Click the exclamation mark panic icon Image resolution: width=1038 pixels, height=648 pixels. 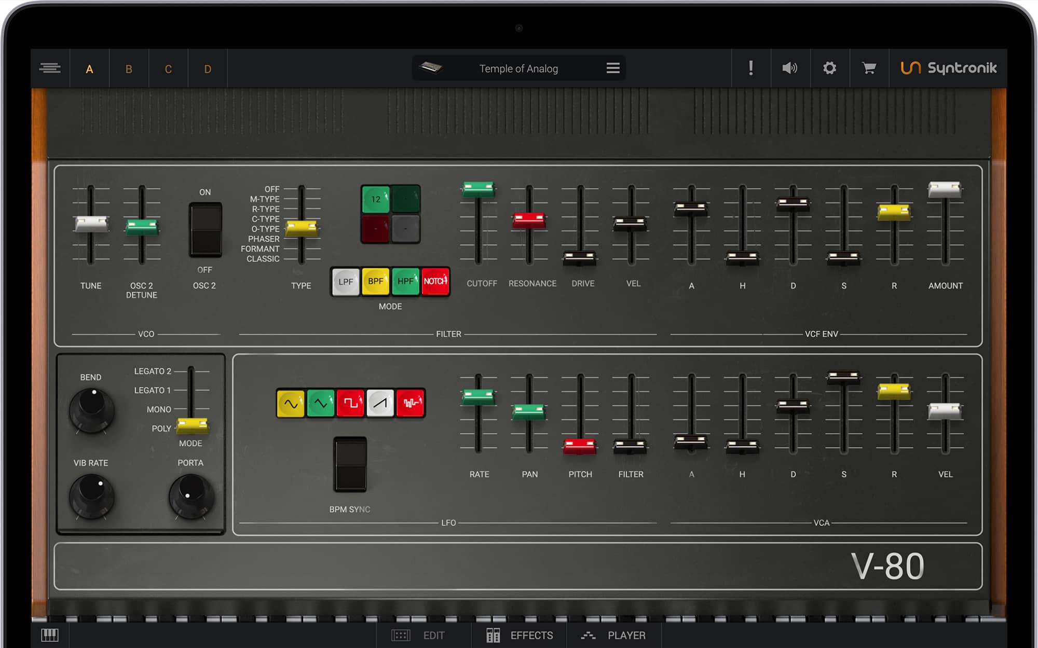[750, 68]
